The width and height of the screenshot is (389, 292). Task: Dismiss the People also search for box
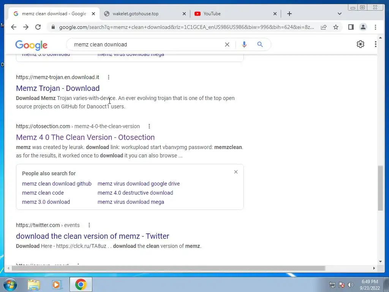(236, 172)
